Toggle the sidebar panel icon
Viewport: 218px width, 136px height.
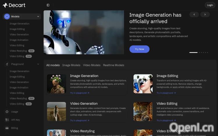48,5
